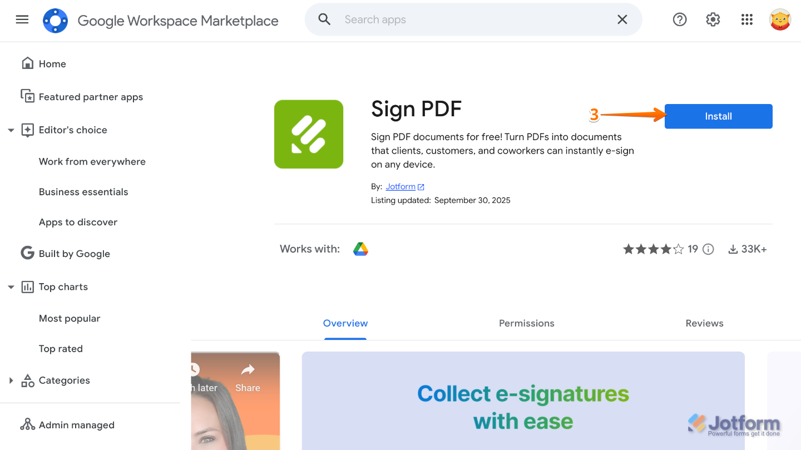Click the Google Drive 'Works with' icon
801x450 pixels.
[x=360, y=249]
